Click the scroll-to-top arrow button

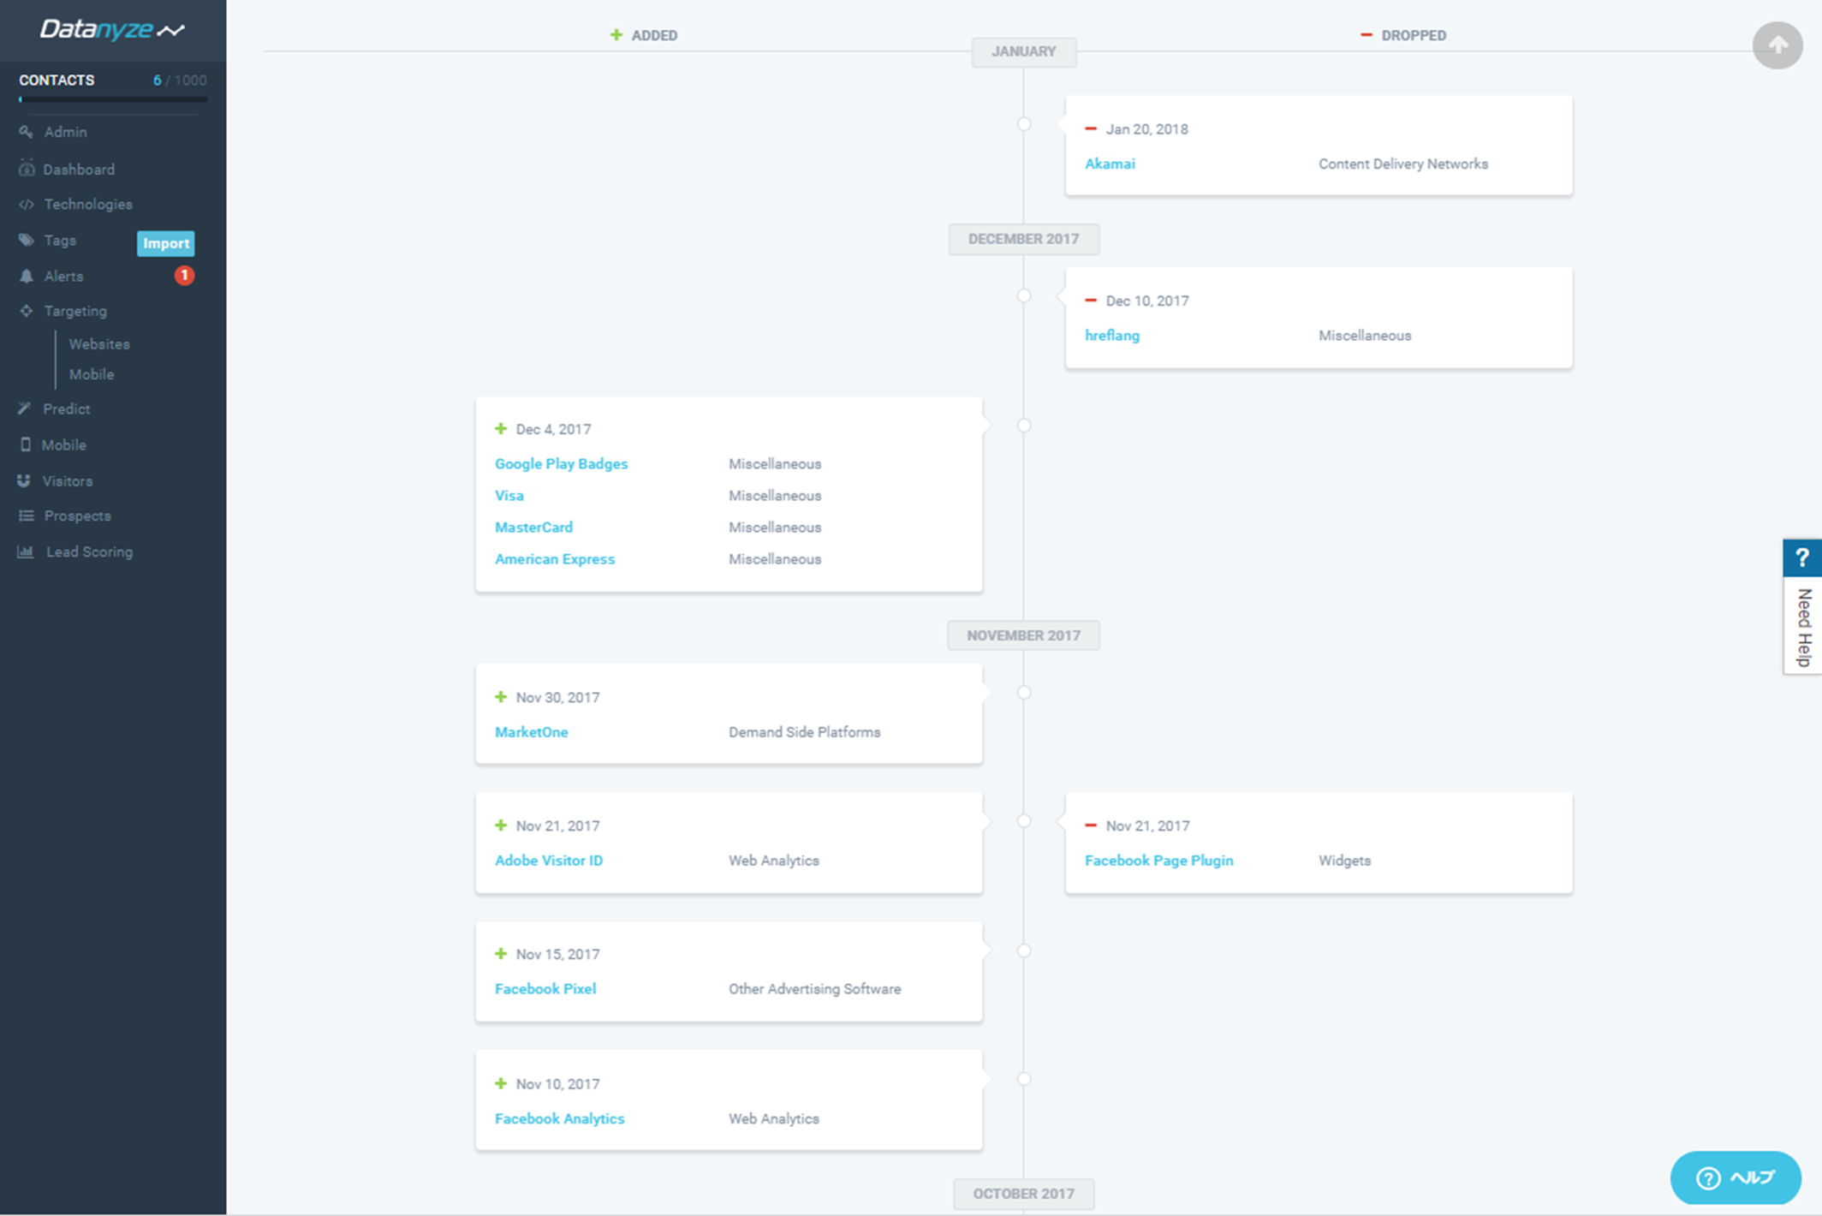point(1777,45)
